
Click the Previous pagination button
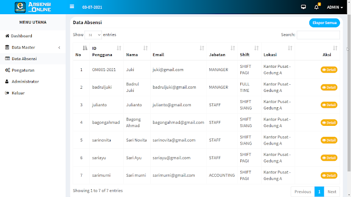(x=303, y=192)
